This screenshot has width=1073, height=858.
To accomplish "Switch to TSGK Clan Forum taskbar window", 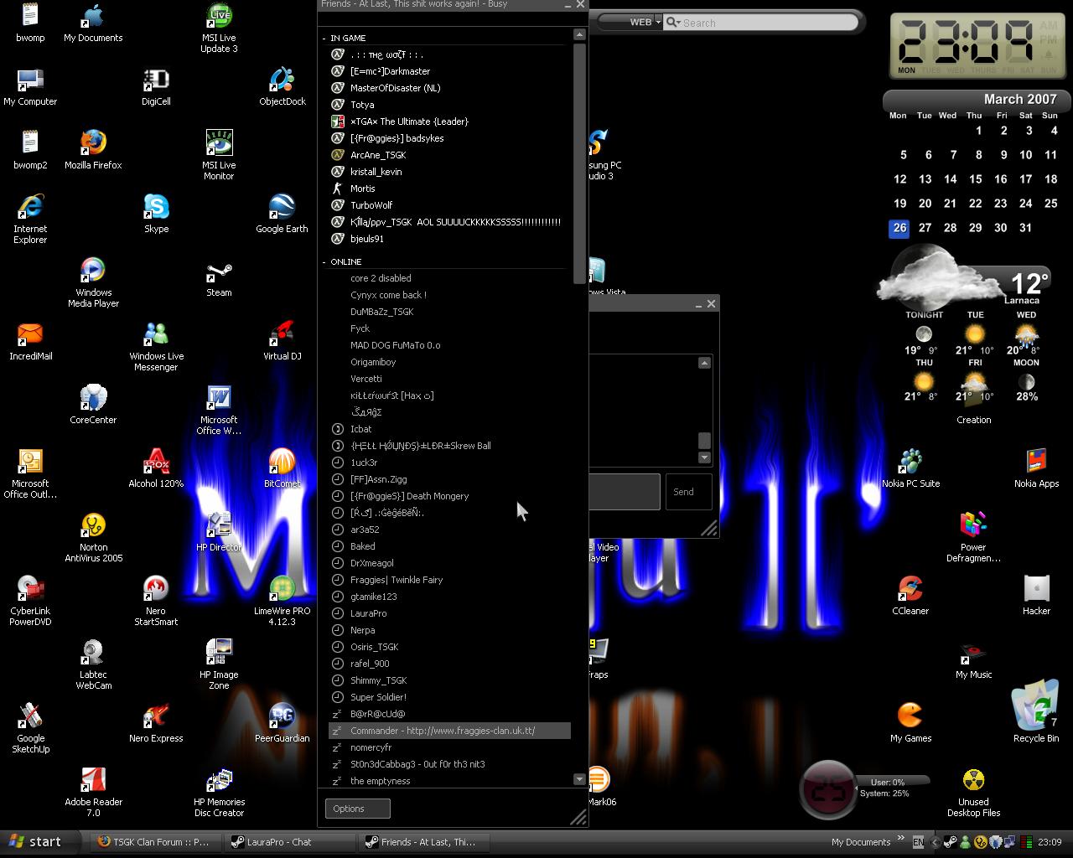I will pos(153,842).
